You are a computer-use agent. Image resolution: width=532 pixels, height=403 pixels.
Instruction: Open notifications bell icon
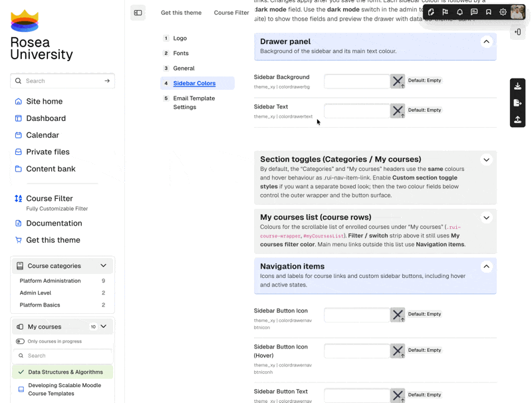coord(460,12)
